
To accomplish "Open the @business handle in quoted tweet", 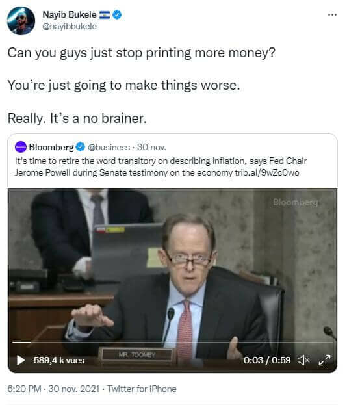I will 109,147.
